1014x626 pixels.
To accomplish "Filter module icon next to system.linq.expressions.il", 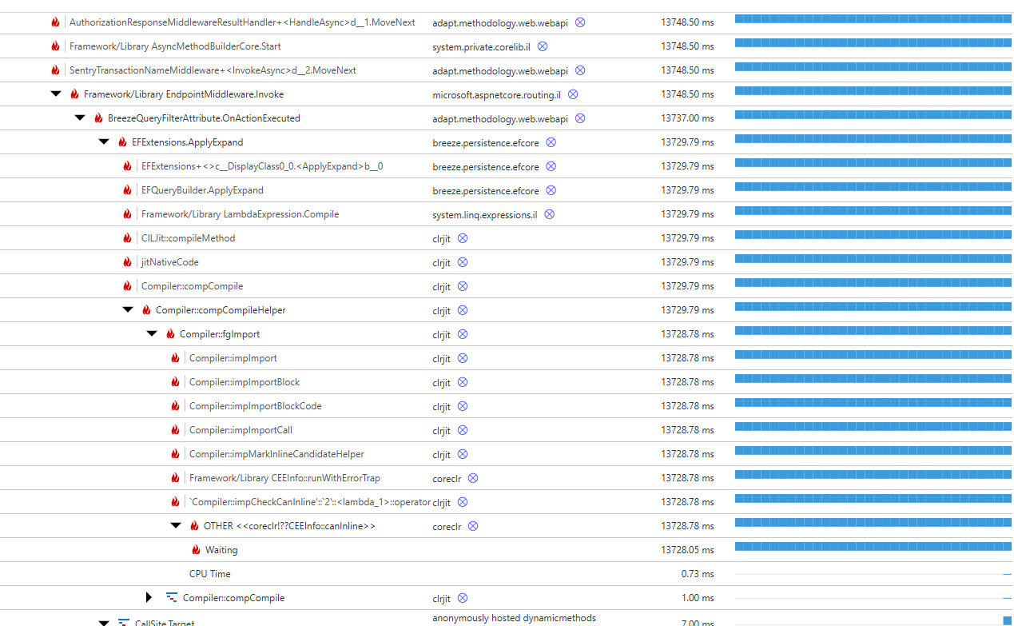I will coord(549,214).
